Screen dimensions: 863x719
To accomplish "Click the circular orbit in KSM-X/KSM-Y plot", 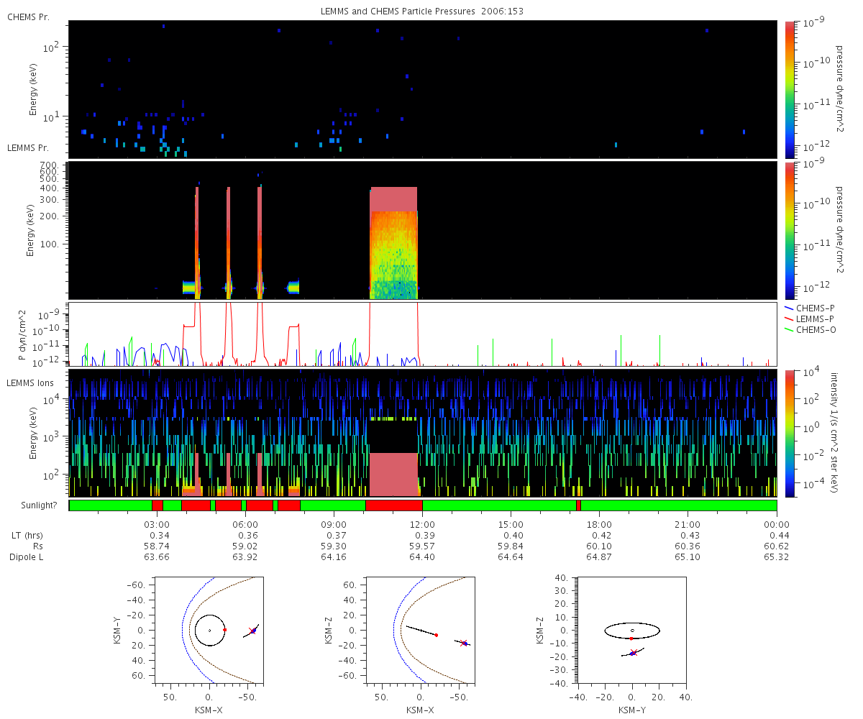I will (x=210, y=631).
